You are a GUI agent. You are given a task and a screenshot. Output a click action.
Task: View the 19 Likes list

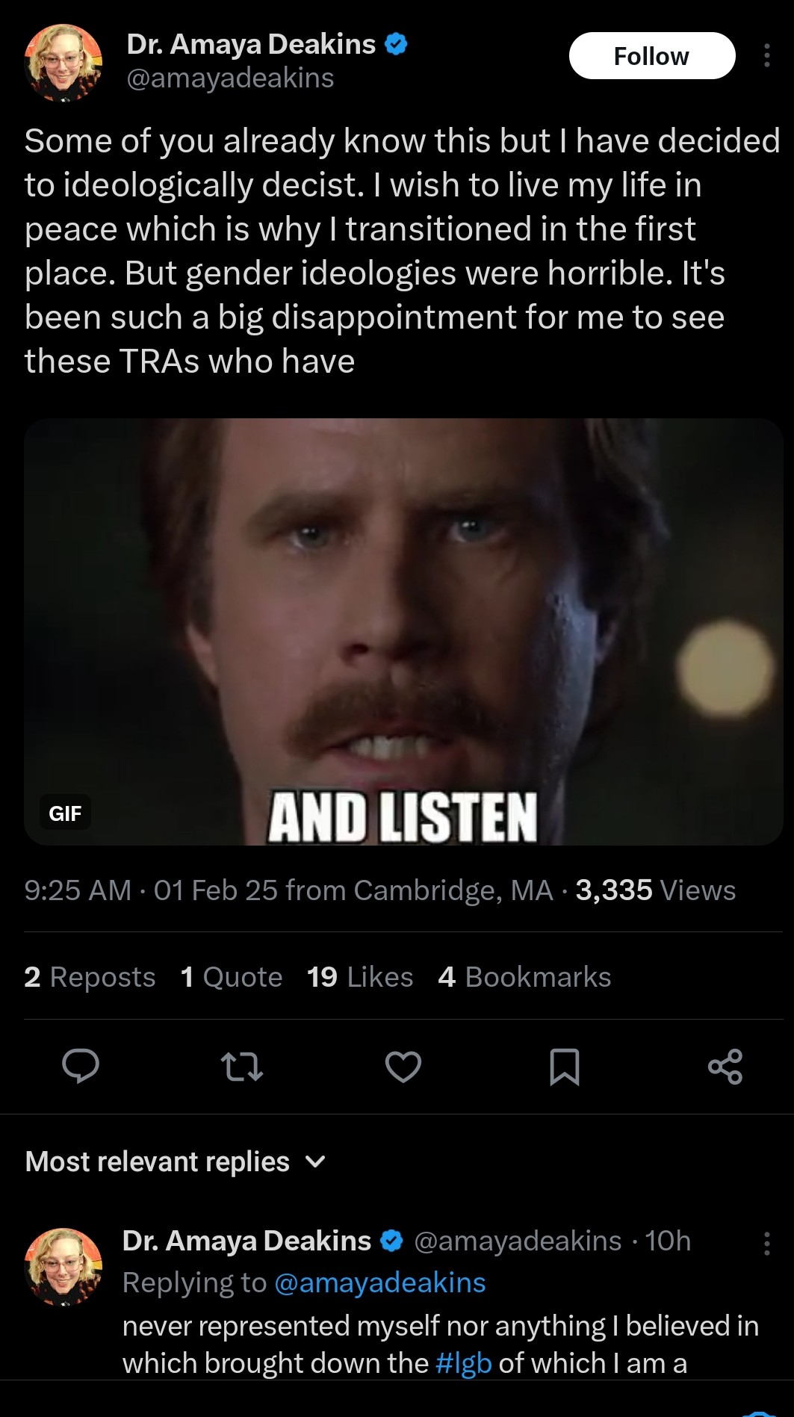[360, 977]
